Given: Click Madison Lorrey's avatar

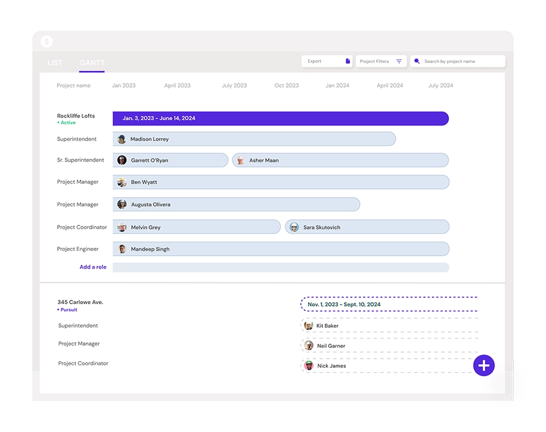Looking at the screenshot, I should coord(122,139).
